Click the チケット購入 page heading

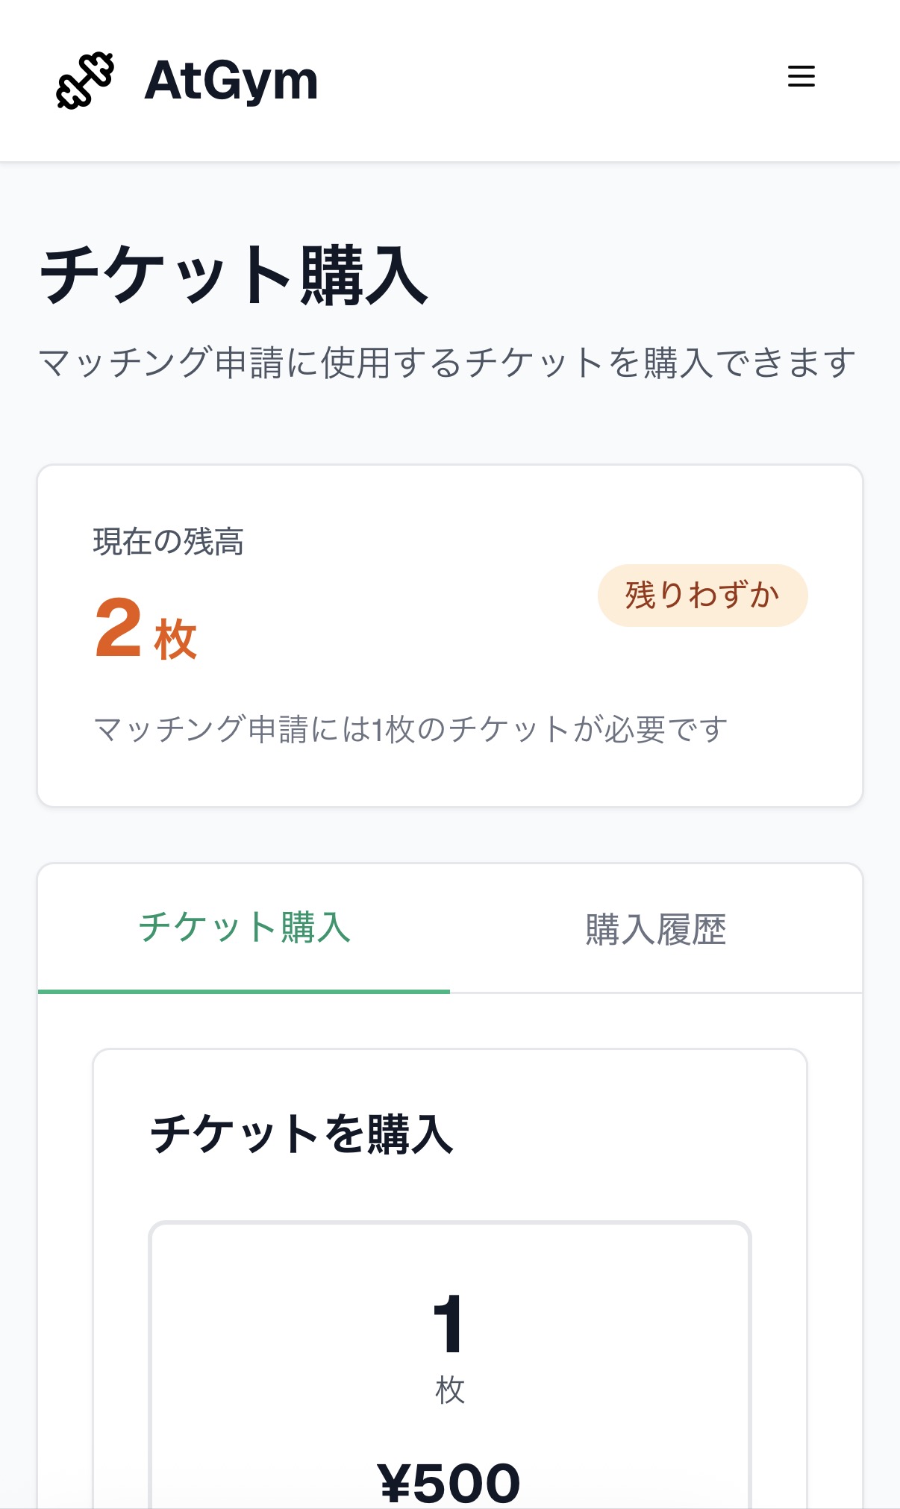(234, 275)
